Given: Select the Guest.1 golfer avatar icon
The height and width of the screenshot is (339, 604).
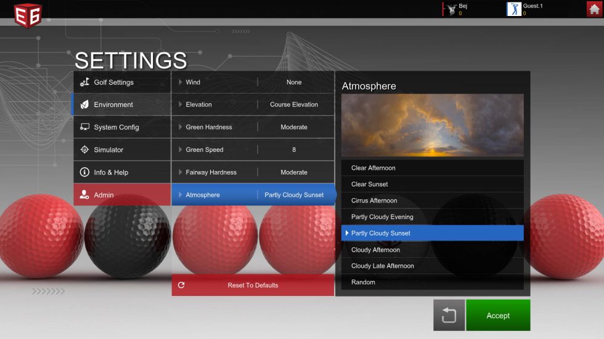Looking at the screenshot, I should (x=514, y=9).
